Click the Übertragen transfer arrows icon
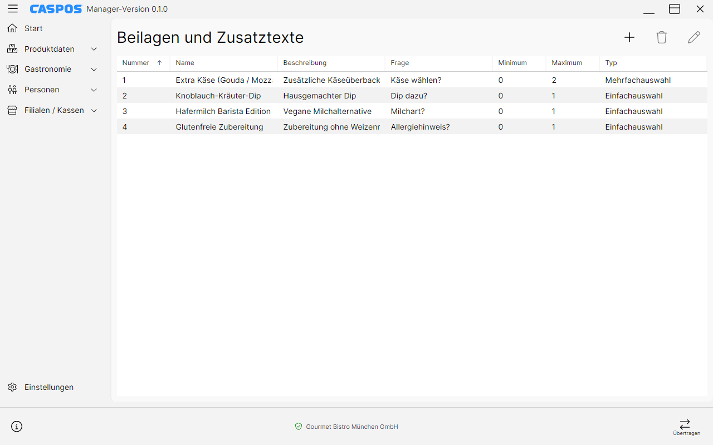 [685, 424]
